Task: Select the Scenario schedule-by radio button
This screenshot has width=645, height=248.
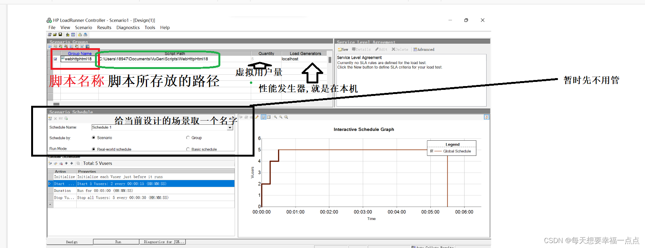Action: point(93,138)
